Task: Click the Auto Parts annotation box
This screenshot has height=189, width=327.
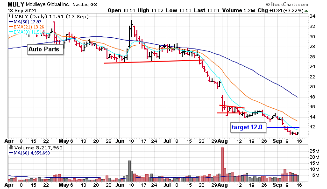Action: (45, 49)
